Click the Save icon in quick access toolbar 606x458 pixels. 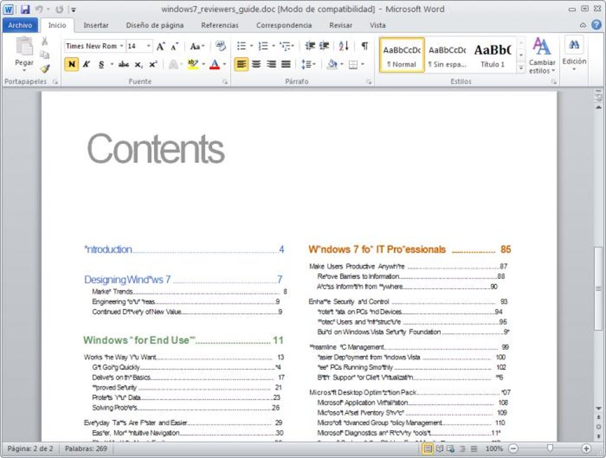pyautogui.click(x=25, y=10)
